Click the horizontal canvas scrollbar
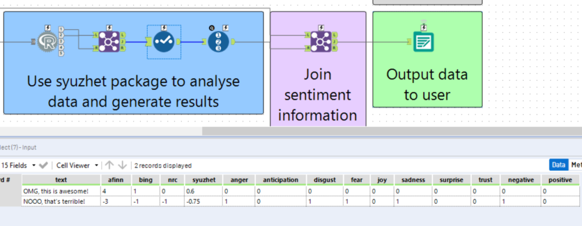The image size is (582, 226). [392, 131]
